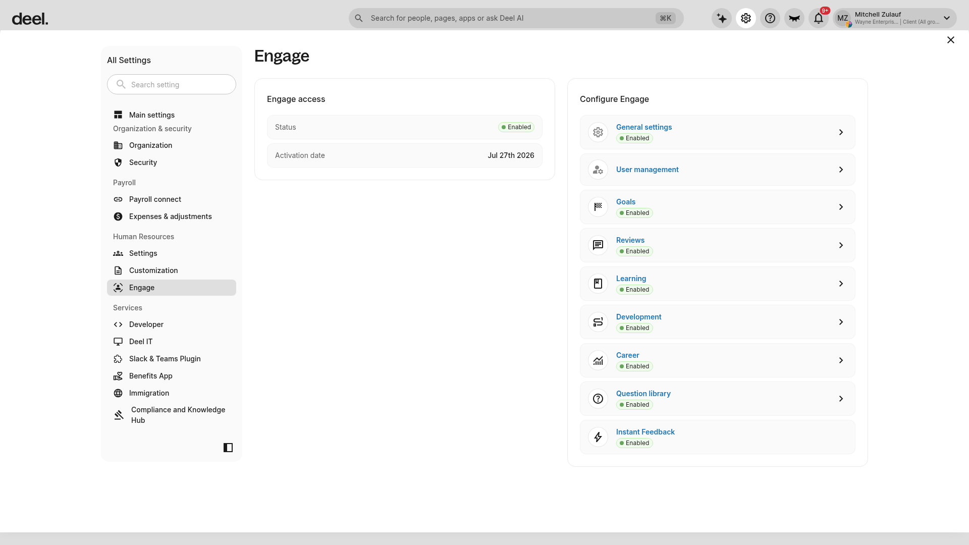Open the notifications bell
Screen dimensions: 969x545
(819, 18)
